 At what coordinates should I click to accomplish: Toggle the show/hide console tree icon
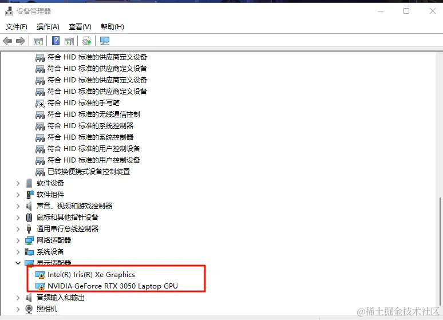38,41
